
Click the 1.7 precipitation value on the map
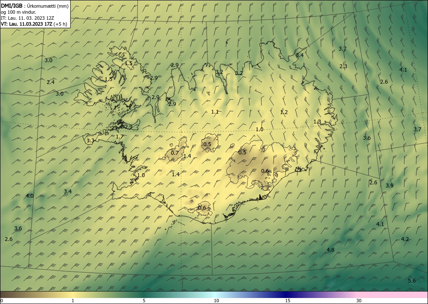click(119, 137)
